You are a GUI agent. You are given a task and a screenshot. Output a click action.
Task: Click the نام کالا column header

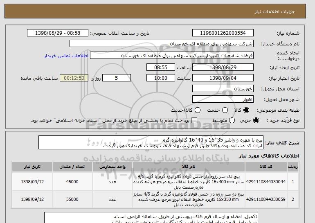pyautogui.click(x=189, y=167)
